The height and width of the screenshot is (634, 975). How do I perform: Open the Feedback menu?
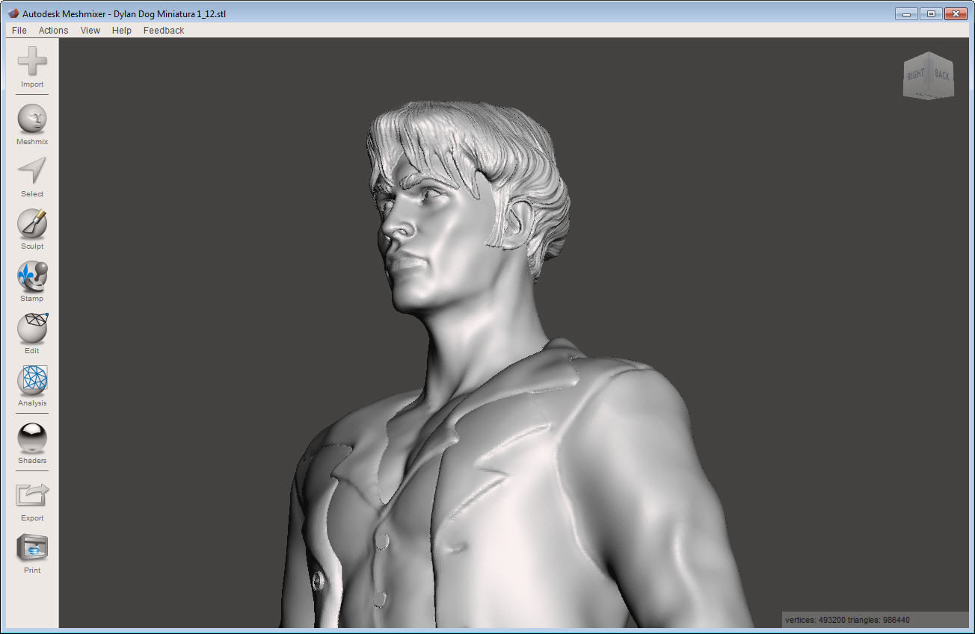pyautogui.click(x=164, y=31)
